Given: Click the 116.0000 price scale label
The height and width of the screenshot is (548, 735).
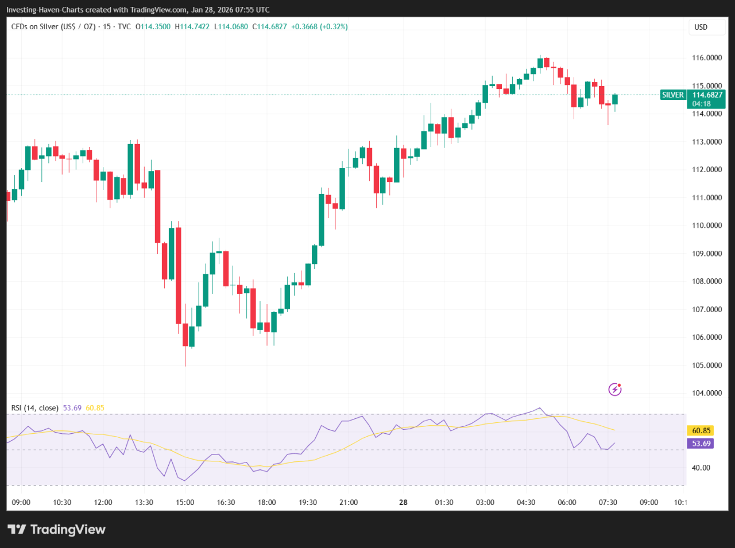Looking at the screenshot, I should (x=709, y=57).
